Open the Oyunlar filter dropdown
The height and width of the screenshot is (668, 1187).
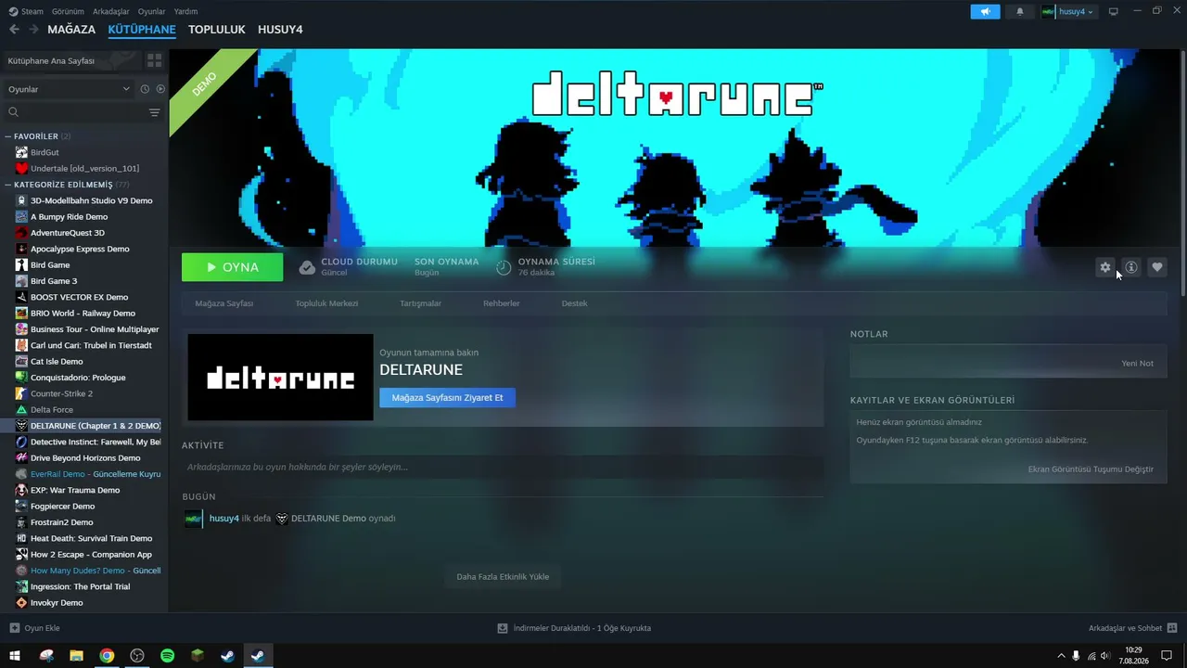[69, 89]
